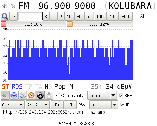157x126 pixels.
Task: Click the dimmed TA indicator
Action: pyautogui.click(x=39, y=87)
